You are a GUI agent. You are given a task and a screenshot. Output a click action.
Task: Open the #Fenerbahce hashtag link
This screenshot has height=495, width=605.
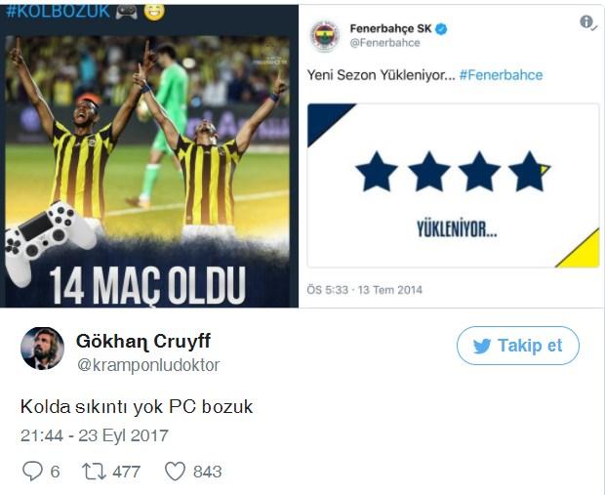point(501,75)
